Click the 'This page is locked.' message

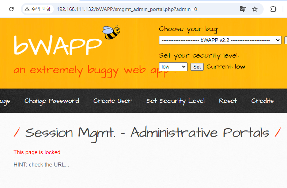[x=38, y=152]
